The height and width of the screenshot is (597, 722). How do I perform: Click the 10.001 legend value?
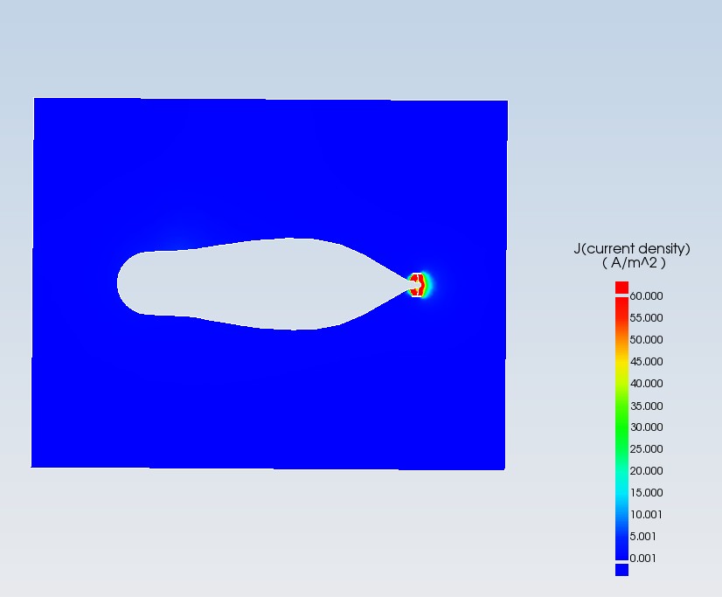click(x=646, y=515)
